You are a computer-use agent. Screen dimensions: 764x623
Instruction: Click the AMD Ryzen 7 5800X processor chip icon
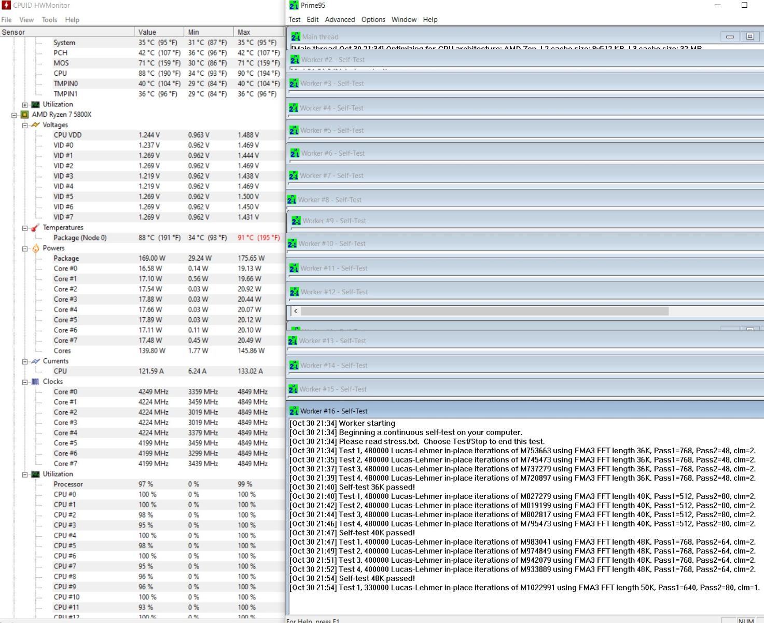click(24, 115)
